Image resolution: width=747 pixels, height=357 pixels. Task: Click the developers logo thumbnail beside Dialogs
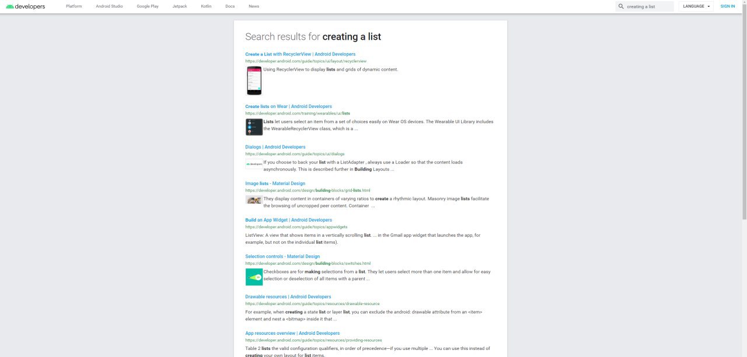click(x=254, y=164)
